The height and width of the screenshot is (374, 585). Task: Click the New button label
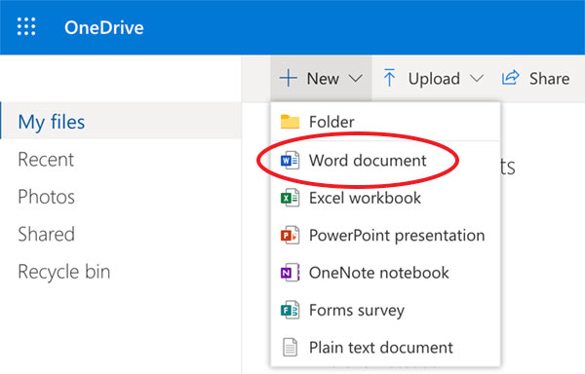coord(323,79)
